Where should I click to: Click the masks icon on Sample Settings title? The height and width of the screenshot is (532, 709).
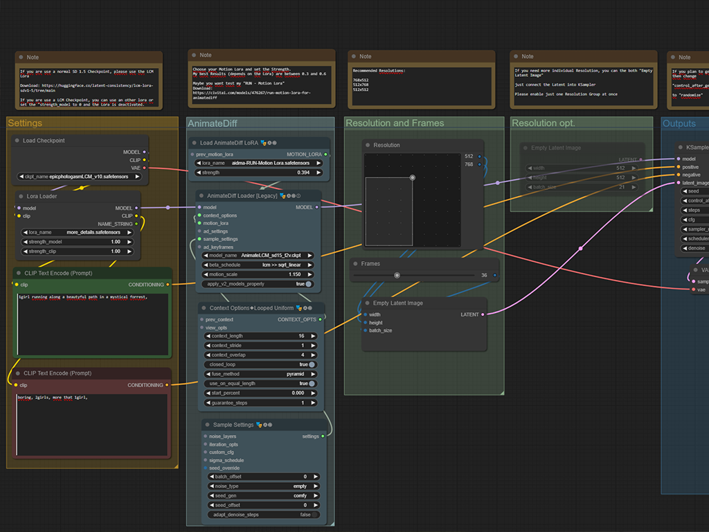pos(259,425)
